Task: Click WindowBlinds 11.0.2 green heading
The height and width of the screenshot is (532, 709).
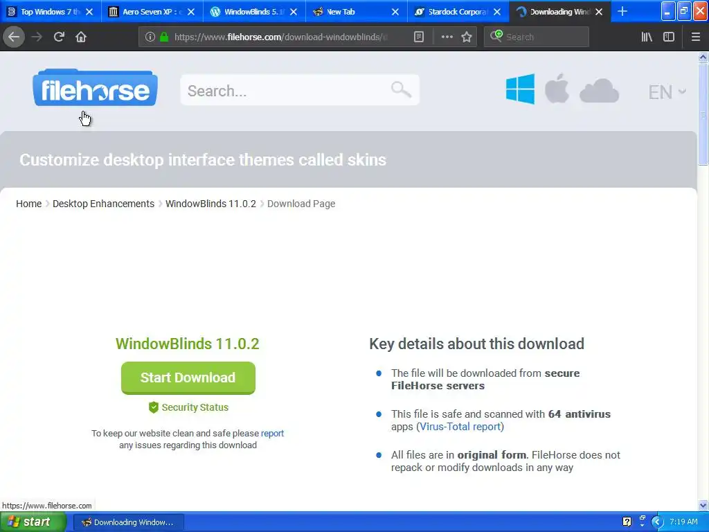Action: (187, 344)
